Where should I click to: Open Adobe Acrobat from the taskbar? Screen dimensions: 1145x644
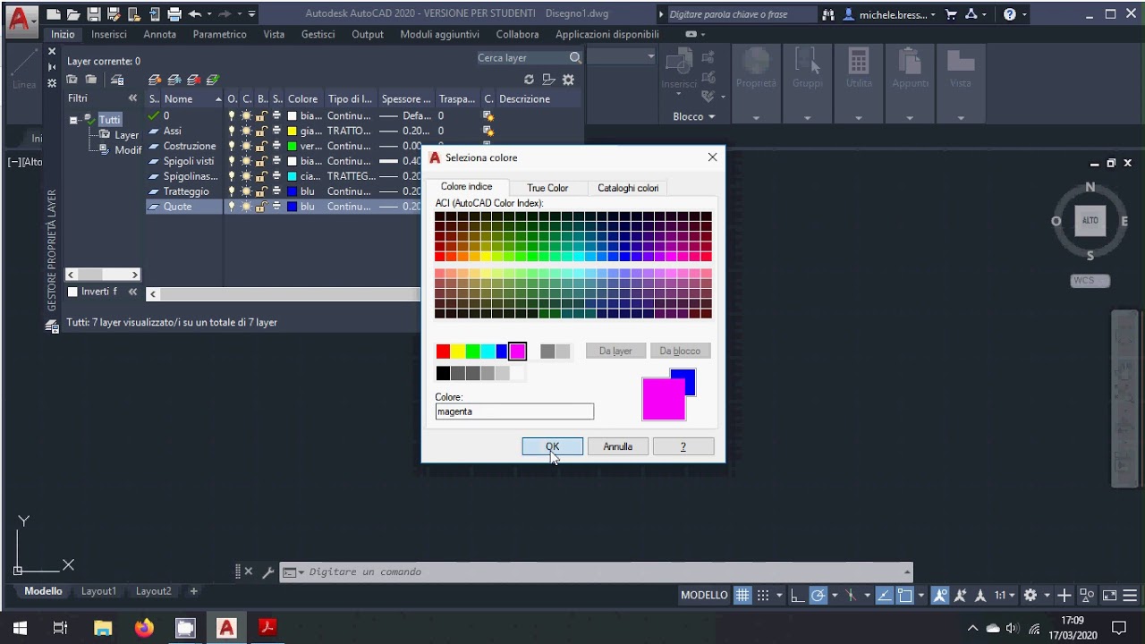[267, 628]
